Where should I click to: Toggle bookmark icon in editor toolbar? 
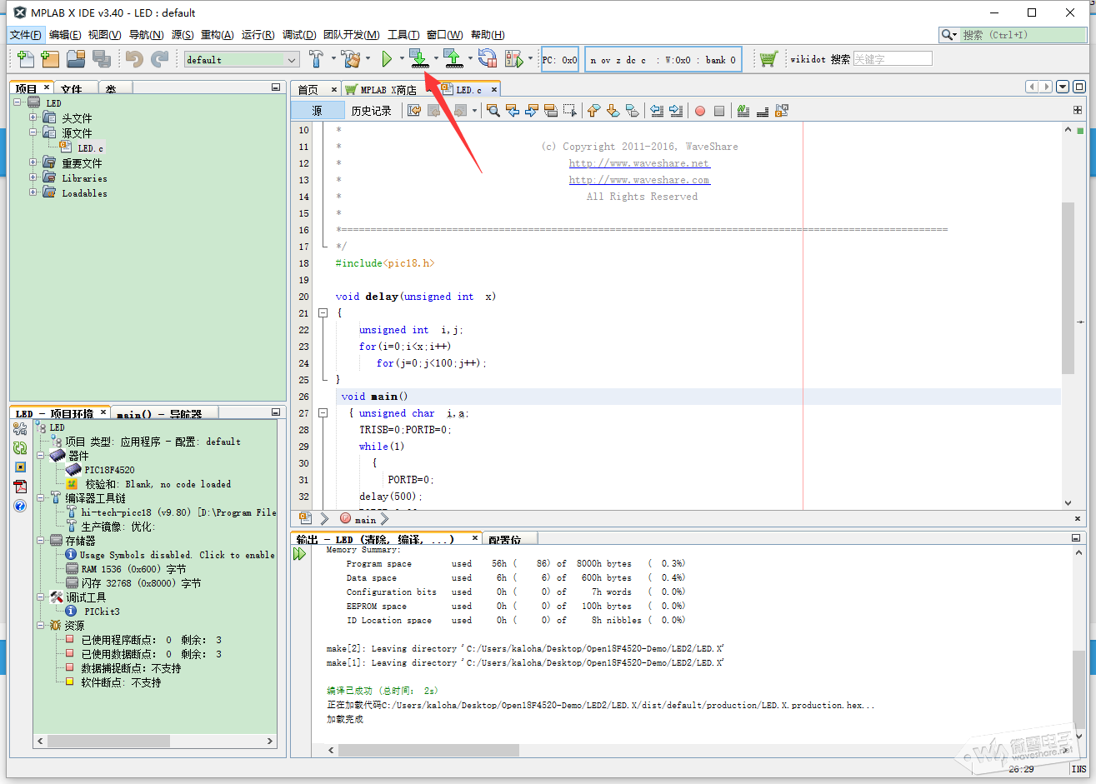pos(632,111)
